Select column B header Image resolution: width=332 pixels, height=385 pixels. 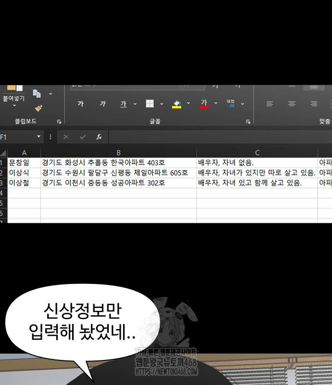click(118, 153)
